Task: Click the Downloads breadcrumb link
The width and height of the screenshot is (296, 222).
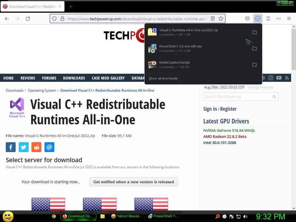Action: pyautogui.click(x=14, y=90)
